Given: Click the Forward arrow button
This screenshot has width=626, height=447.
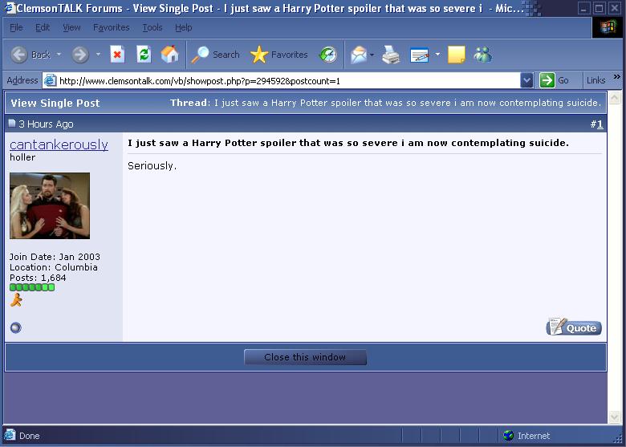Looking at the screenshot, I should 80,55.
